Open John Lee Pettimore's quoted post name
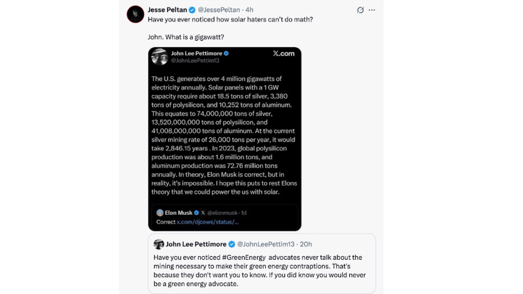The image size is (523, 294). coord(196,244)
